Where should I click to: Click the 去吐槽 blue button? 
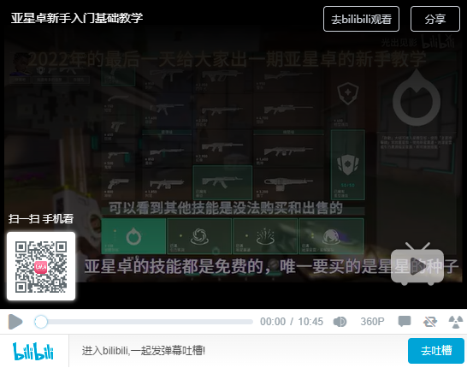(436, 351)
